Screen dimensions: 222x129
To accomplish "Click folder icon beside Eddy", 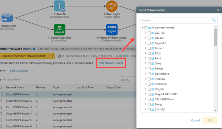I will pos(153,53).
